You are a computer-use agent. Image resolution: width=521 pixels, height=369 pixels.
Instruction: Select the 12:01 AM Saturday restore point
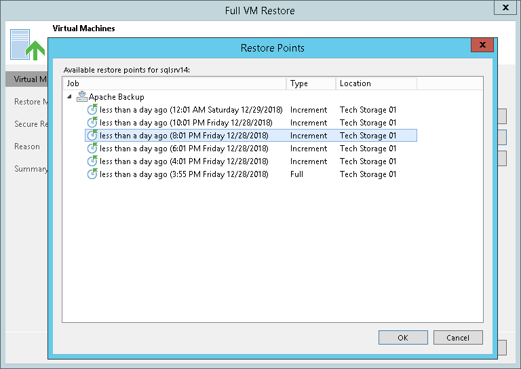click(x=190, y=110)
